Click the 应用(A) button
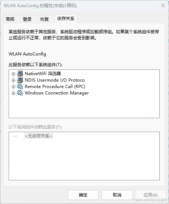 coord(151,195)
